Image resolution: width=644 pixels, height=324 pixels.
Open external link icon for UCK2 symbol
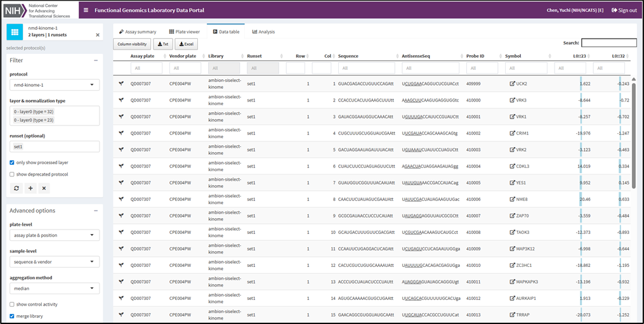[x=512, y=84]
